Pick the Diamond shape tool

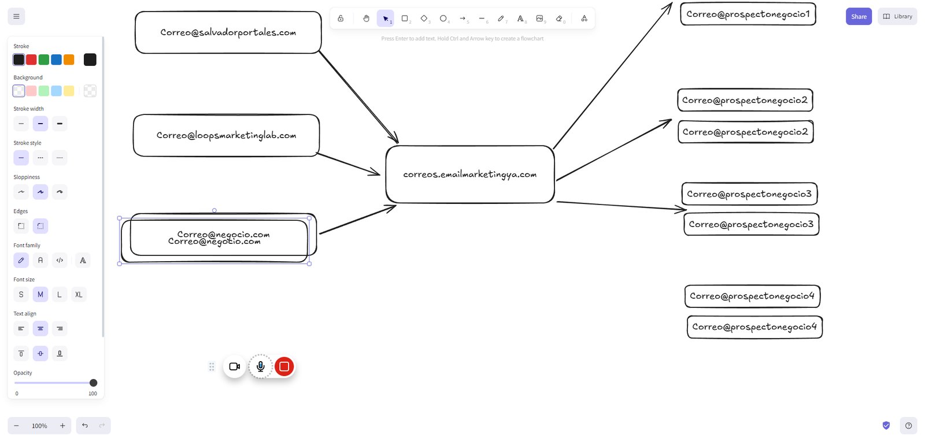424,18
